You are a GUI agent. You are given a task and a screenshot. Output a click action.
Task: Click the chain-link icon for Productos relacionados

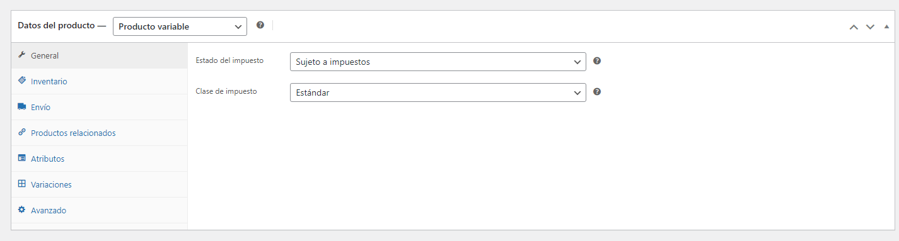(21, 132)
